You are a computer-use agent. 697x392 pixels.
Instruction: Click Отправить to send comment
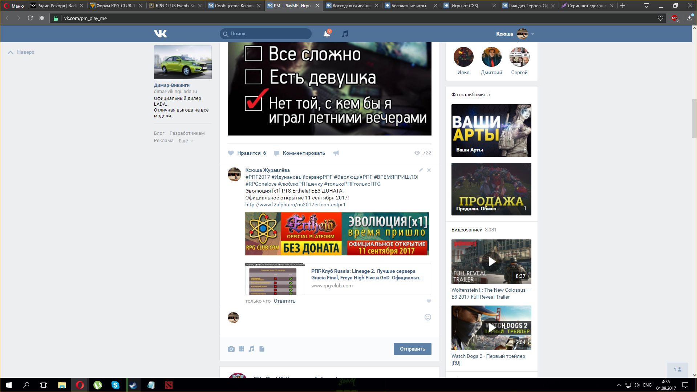412,349
